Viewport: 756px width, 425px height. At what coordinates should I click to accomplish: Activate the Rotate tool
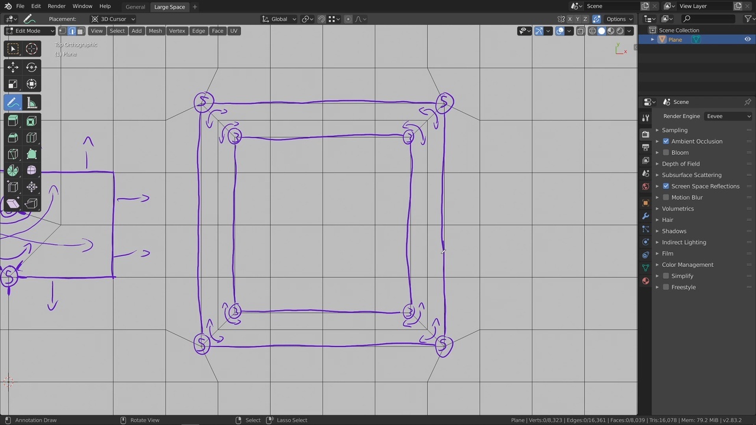click(x=31, y=67)
